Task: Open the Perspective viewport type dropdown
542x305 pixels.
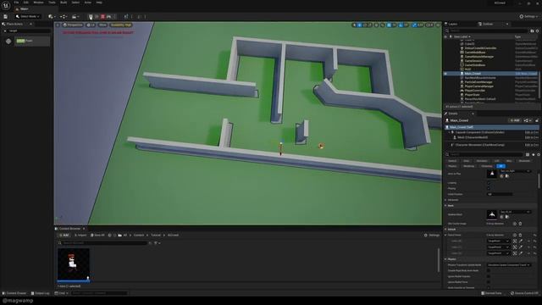Action: coord(73,25)
